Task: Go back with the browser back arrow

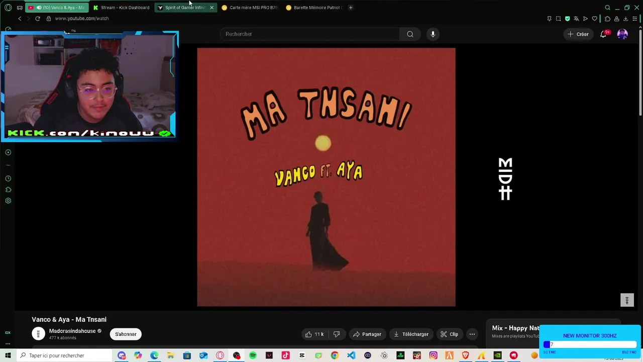Action: tap(20, 19)
